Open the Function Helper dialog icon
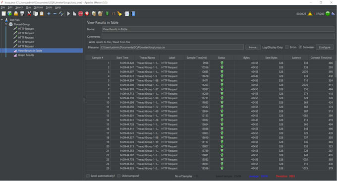Image resolution: width=337 pixels, height=181 pixels. (127, 13)
